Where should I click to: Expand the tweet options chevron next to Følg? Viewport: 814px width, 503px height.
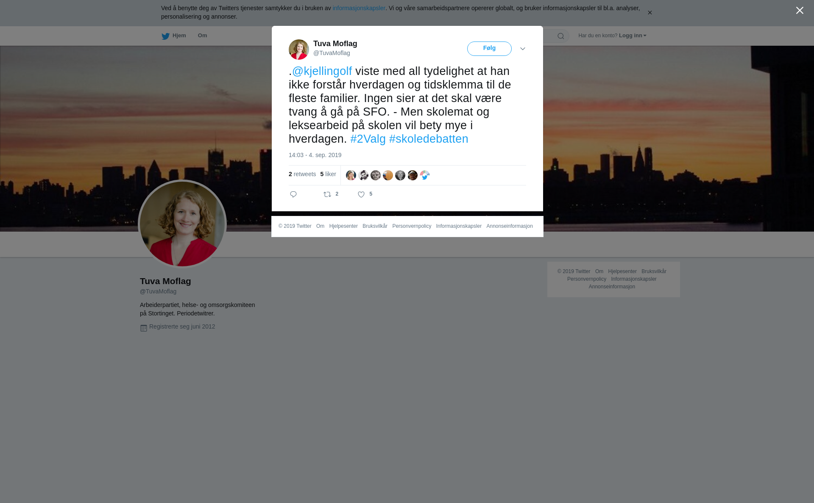click(523, 49)
